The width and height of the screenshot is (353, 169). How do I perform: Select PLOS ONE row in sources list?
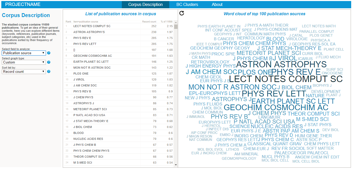coord(81,74)
